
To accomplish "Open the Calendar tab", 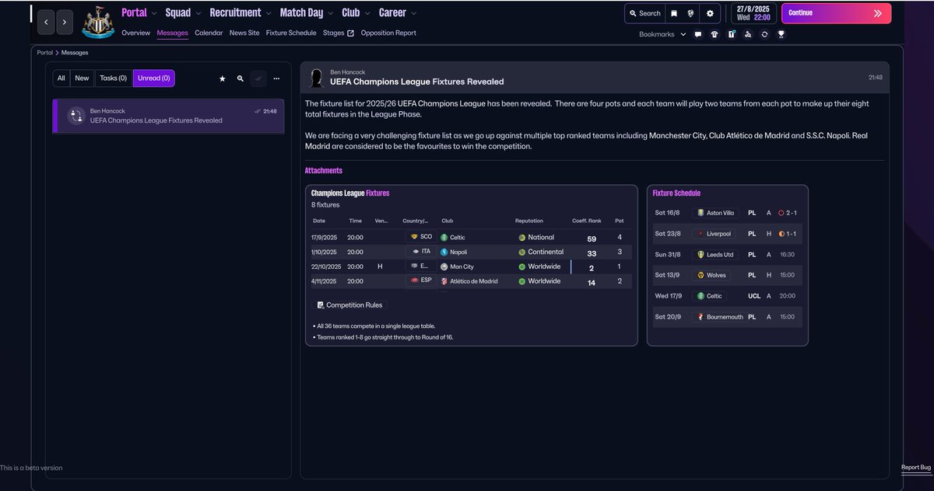I will click(209, 33).
